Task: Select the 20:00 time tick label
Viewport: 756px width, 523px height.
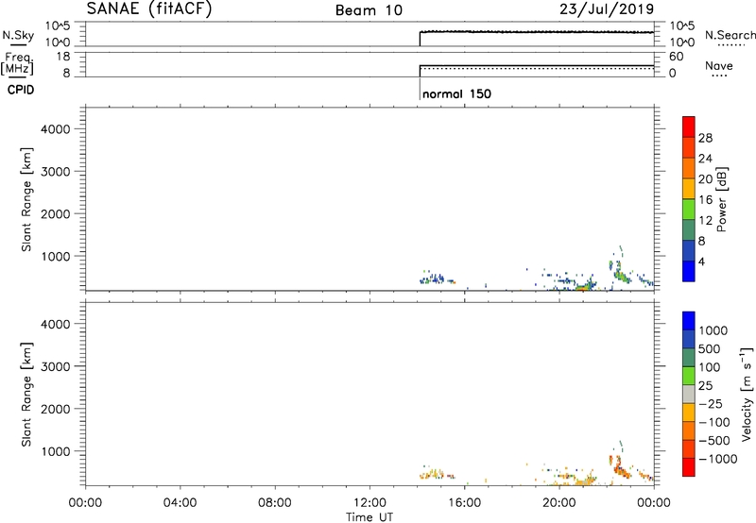Action: 559,503
